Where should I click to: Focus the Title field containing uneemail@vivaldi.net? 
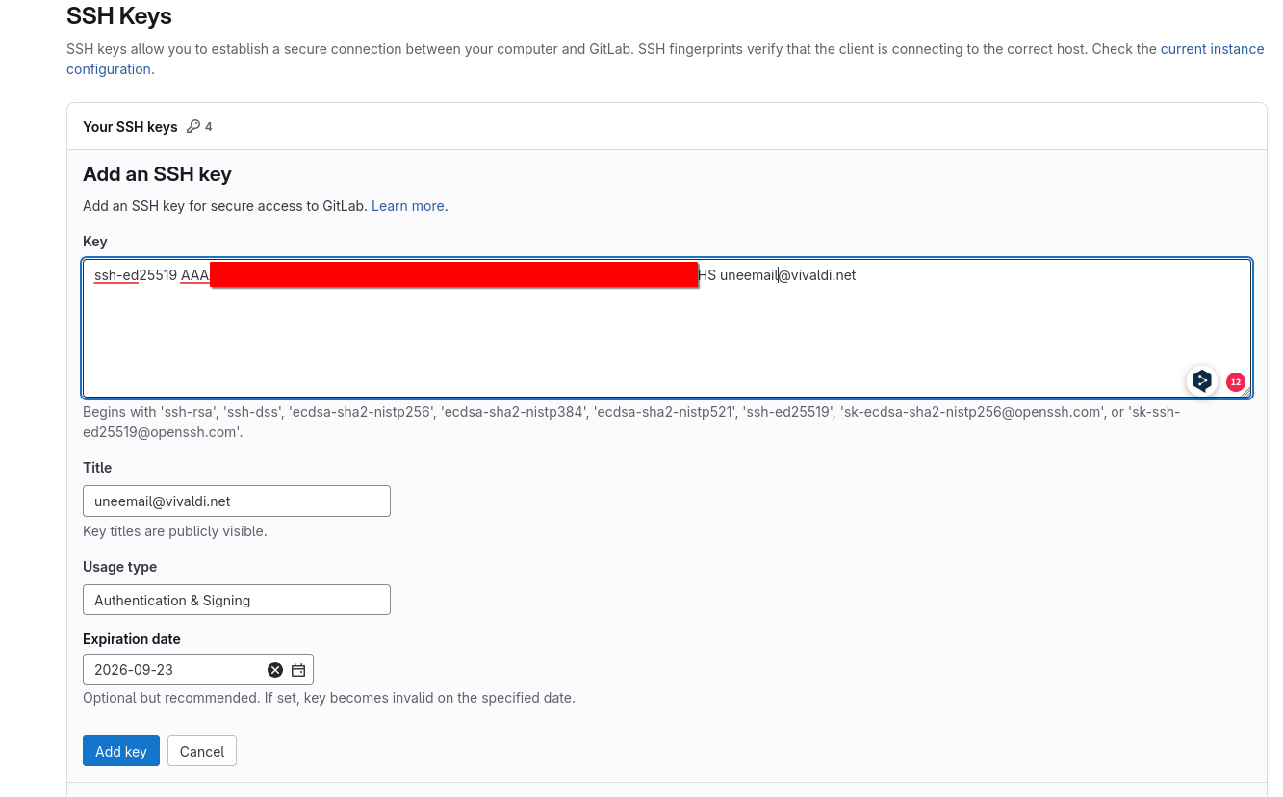tap(236, 501)
